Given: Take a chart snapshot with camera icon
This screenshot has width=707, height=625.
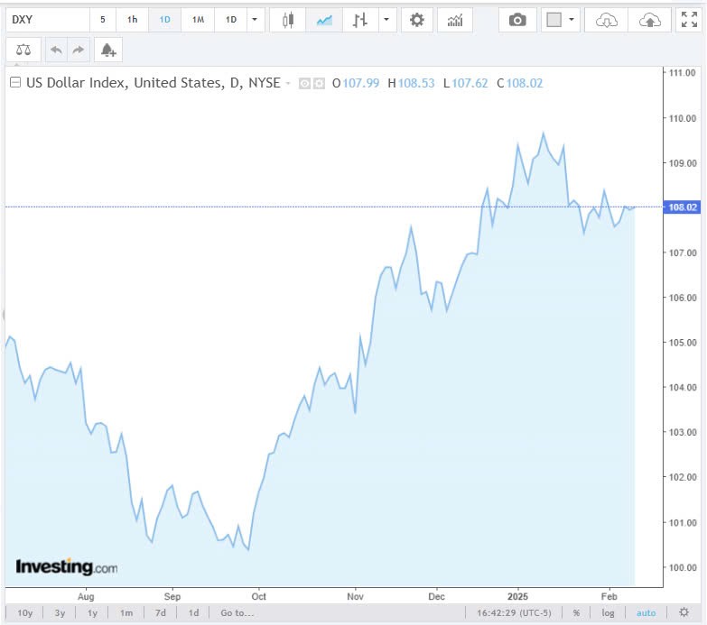Looking at the screenshot, I should (517, 20).
